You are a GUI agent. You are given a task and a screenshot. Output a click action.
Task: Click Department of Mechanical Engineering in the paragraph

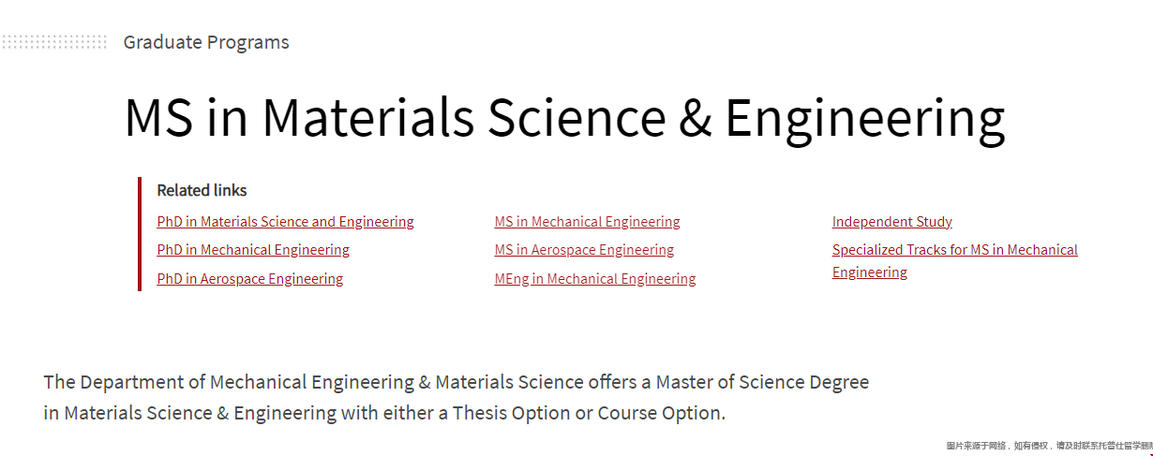tap(247, 382)
